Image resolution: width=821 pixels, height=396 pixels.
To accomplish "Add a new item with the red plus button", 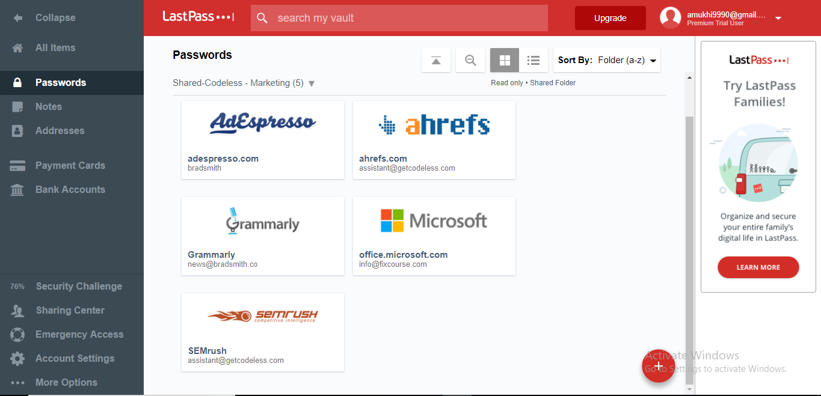I will point(659,366).
